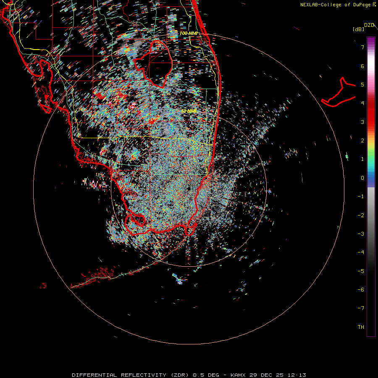Click the -2 value on color scale
The height and width of the screenshot is (378, 378).
361,215
